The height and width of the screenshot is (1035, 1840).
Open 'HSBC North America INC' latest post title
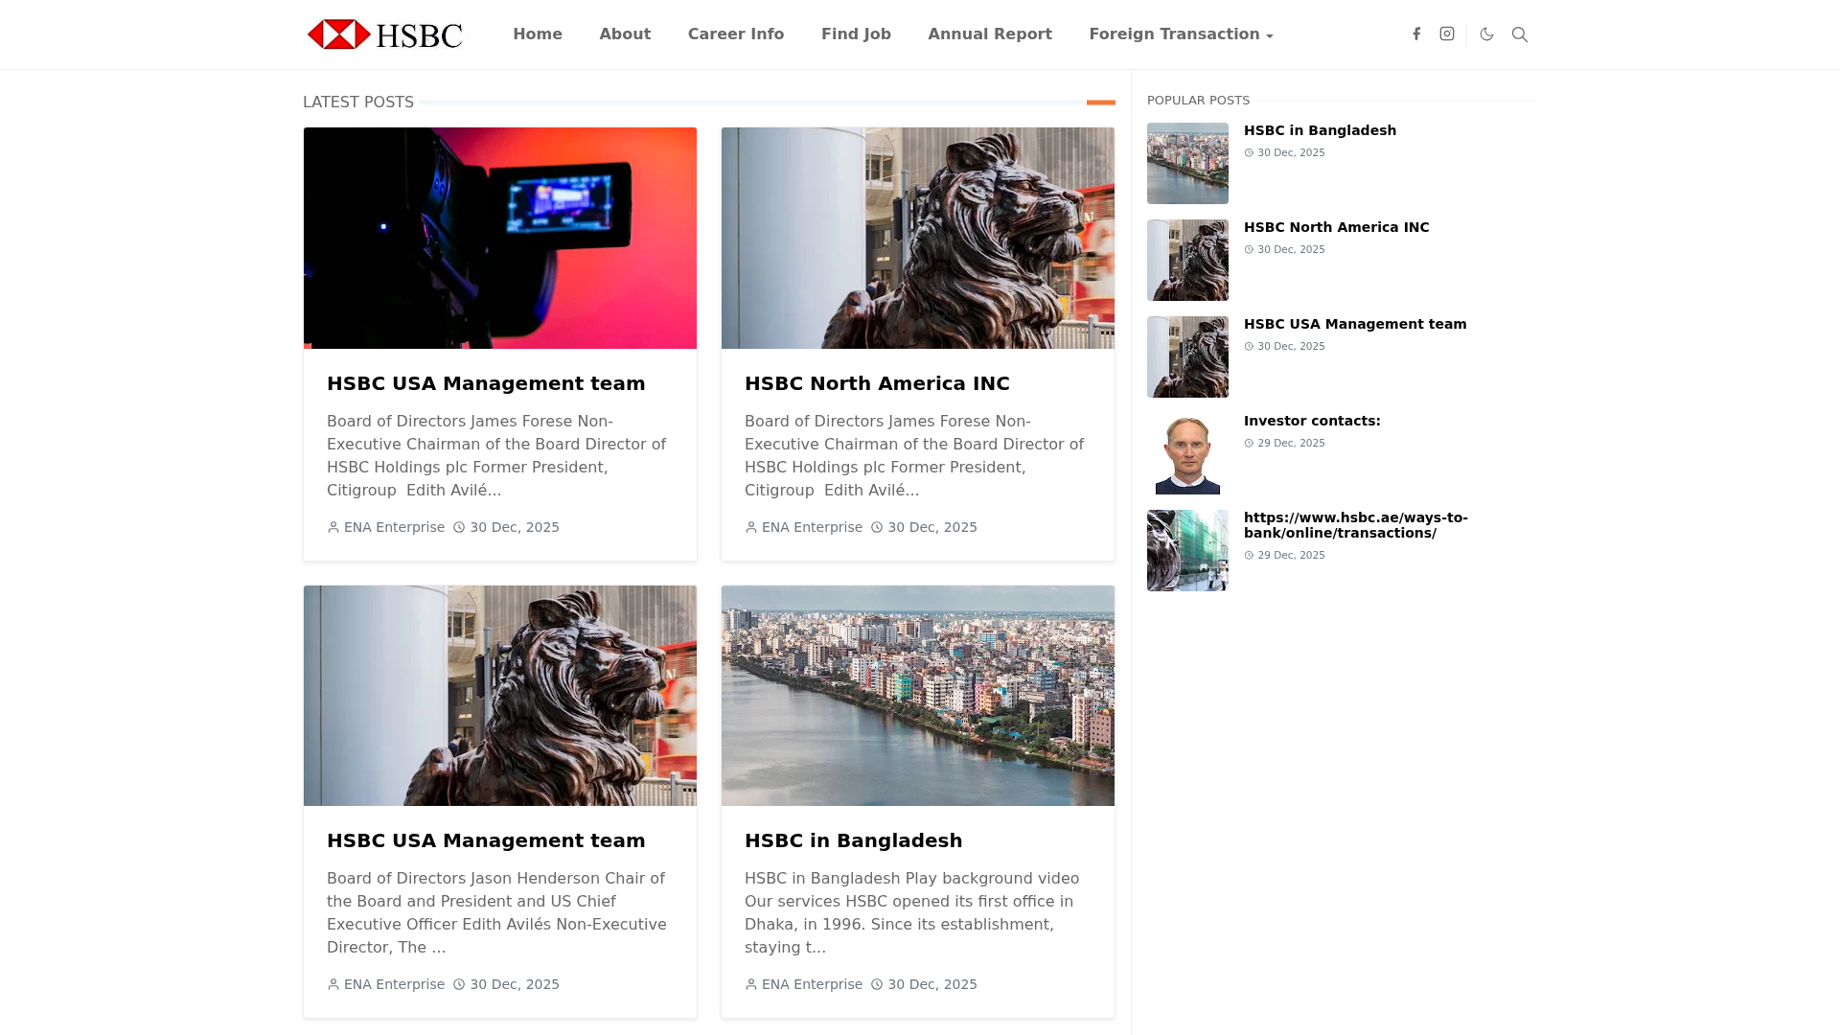pyautogui.click(x=877, y=383)
